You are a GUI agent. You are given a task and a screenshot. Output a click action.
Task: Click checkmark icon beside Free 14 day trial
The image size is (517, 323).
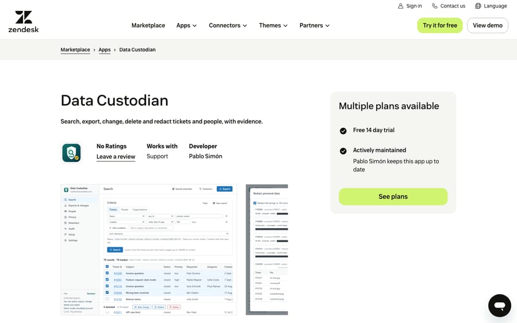pos(344,131)
